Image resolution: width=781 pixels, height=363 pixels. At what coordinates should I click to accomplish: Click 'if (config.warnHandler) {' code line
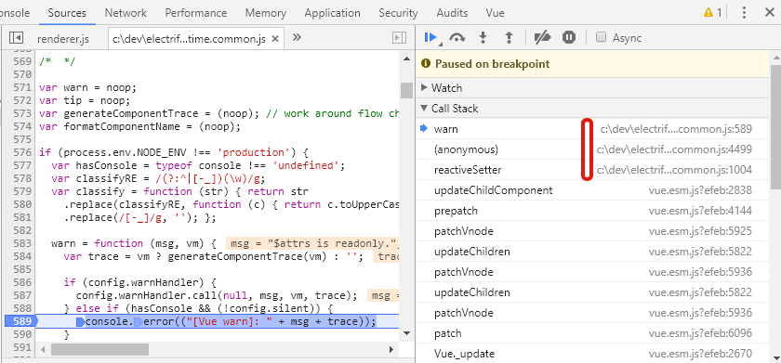[139, 282]
